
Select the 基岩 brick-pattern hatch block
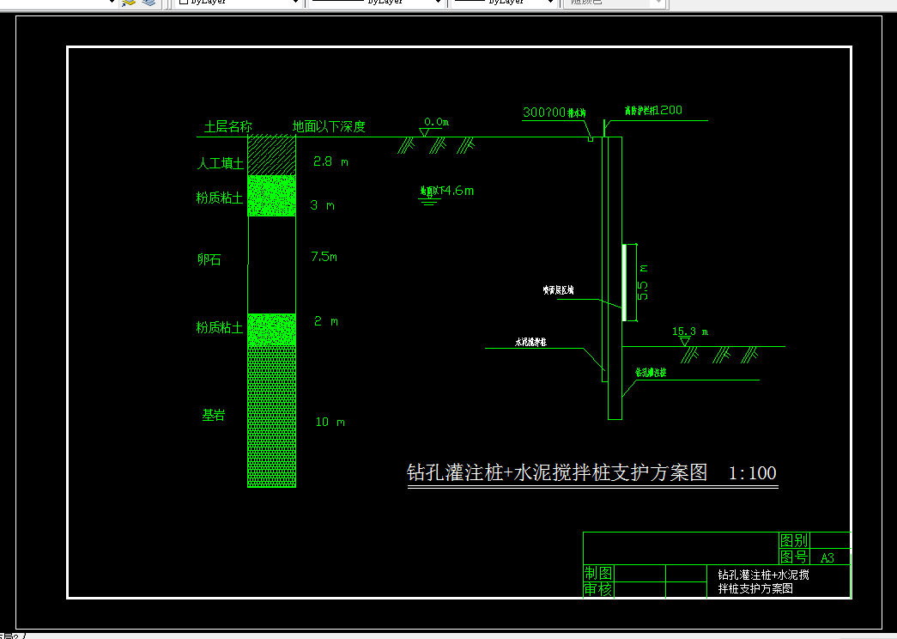[x=272, y=417]
